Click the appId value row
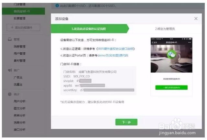207x140 pixels. 84,85
